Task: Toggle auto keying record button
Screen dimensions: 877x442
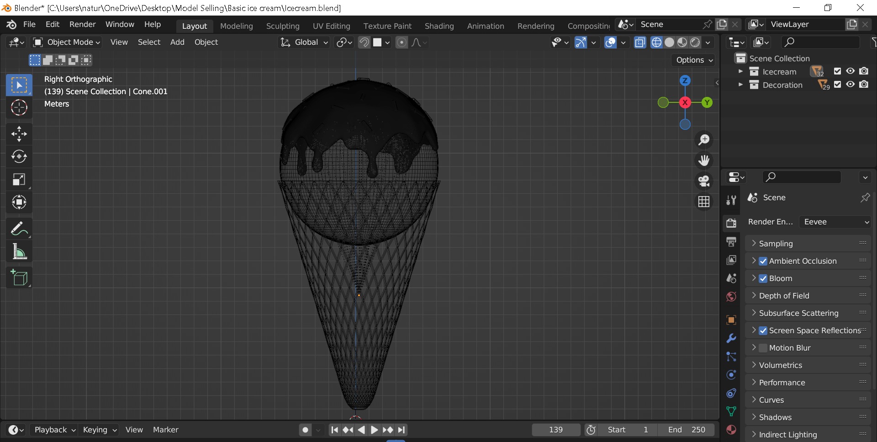Action: pos(305,430)
